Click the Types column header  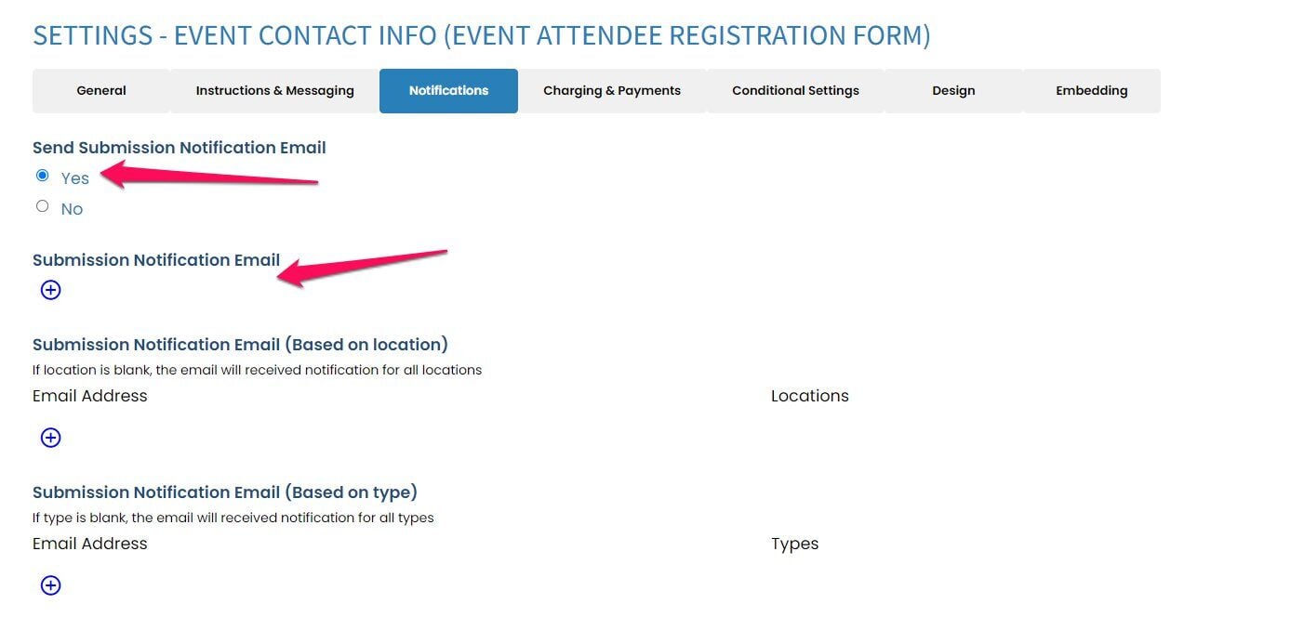click(x=794, y=544)
